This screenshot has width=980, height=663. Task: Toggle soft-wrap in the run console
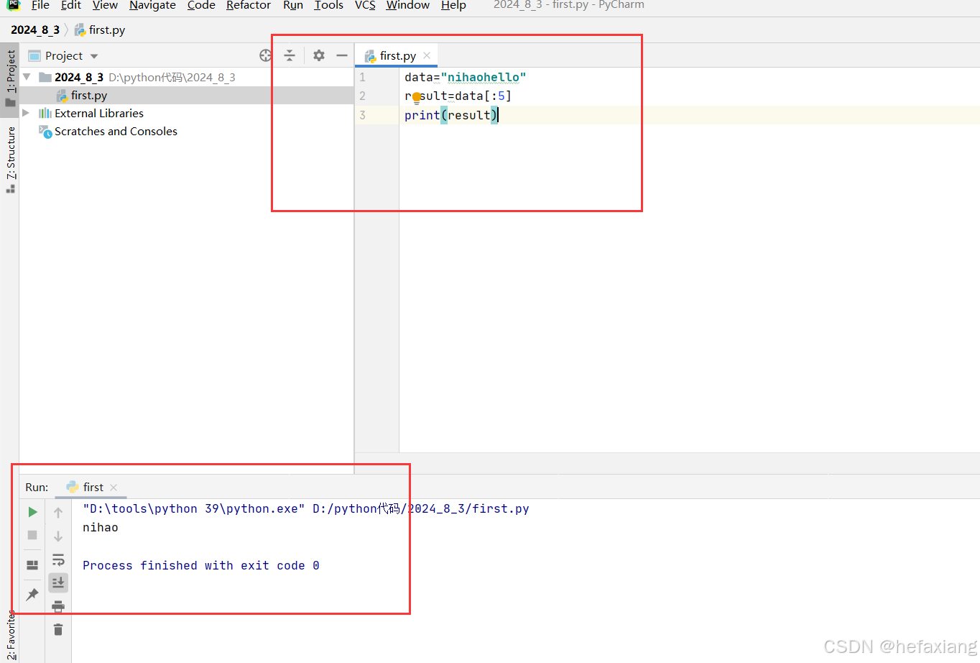[x=58, y=559]
